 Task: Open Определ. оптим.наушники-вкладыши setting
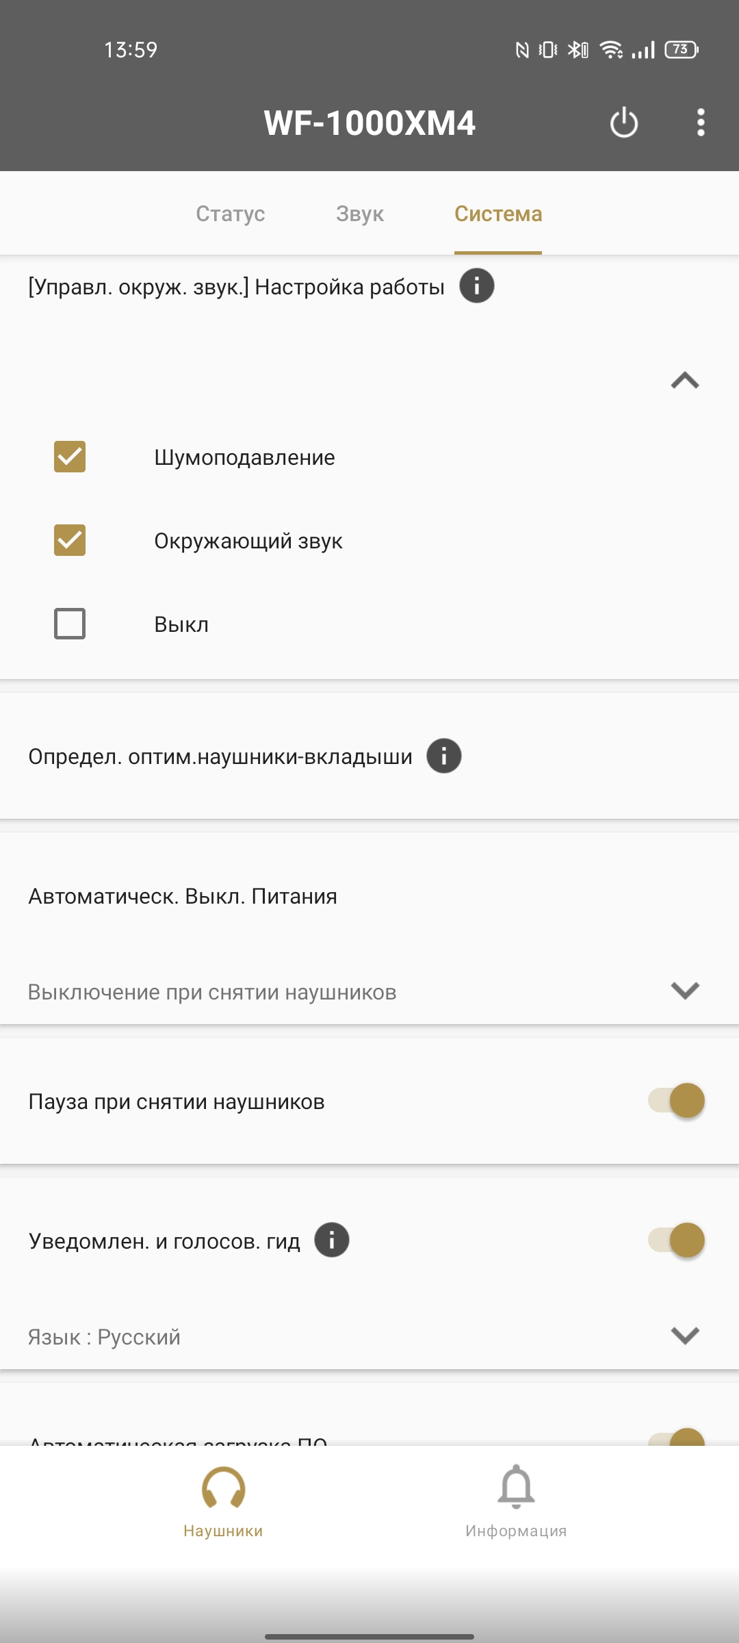(369, 756)
